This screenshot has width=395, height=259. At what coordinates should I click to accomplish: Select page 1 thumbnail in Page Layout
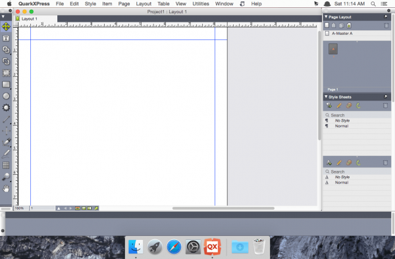coord(333,49)
